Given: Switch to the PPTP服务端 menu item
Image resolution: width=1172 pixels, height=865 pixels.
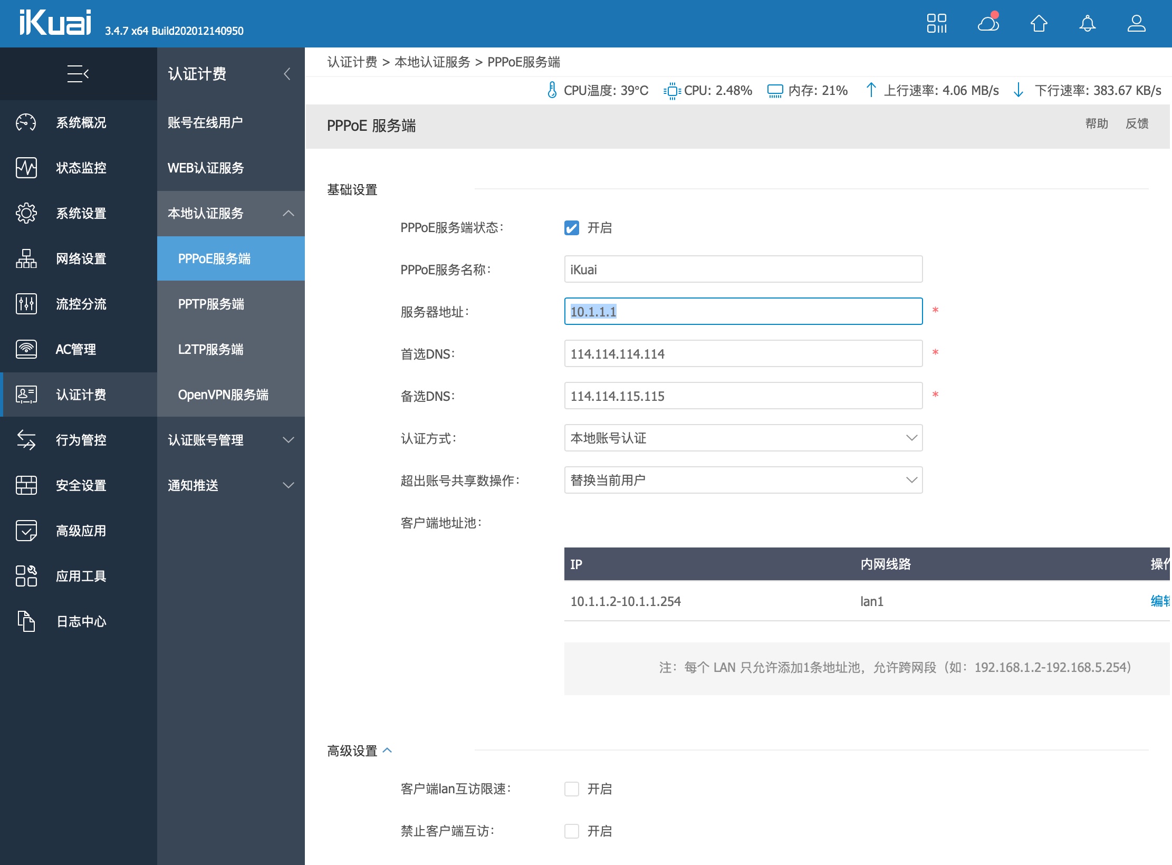Looking at the screenshot, I should 211,304.
